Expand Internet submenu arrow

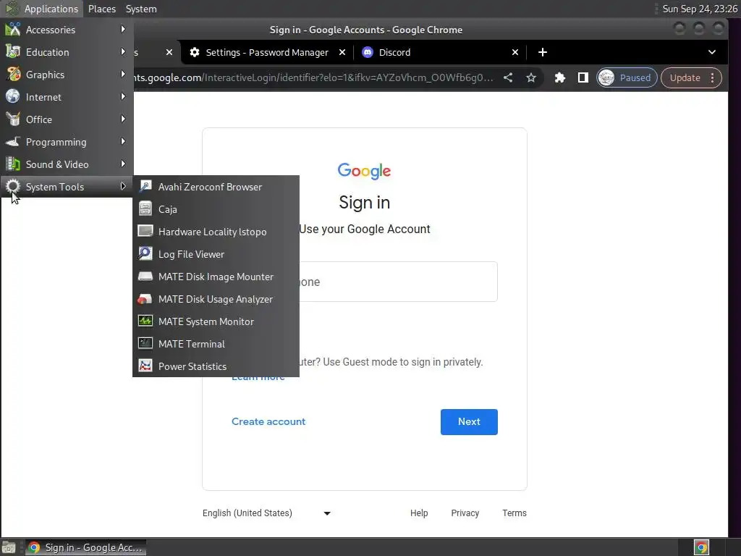point(123,96)
